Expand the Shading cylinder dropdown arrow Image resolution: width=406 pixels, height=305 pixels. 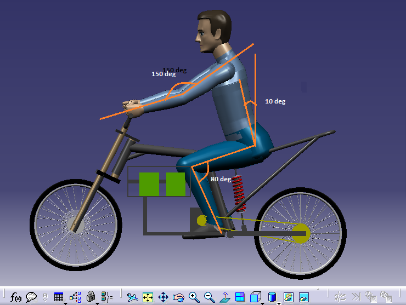(x=279, y=303)
